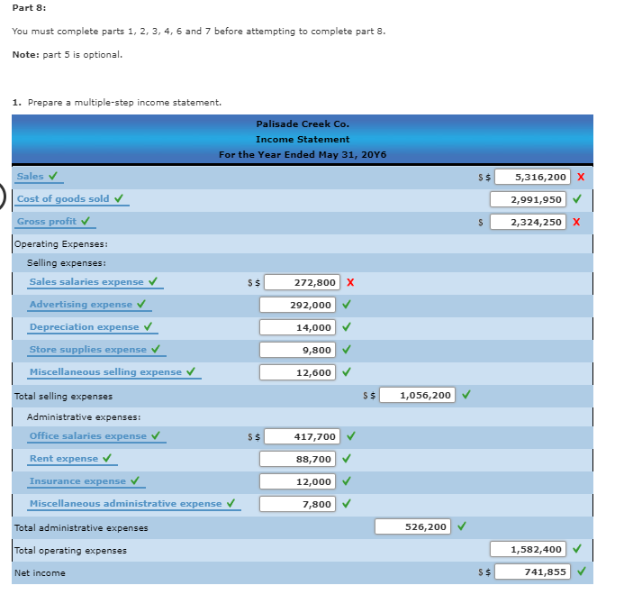
Task: Click the gross profit field 2,324,250
Action: click(x=528, y=223)
